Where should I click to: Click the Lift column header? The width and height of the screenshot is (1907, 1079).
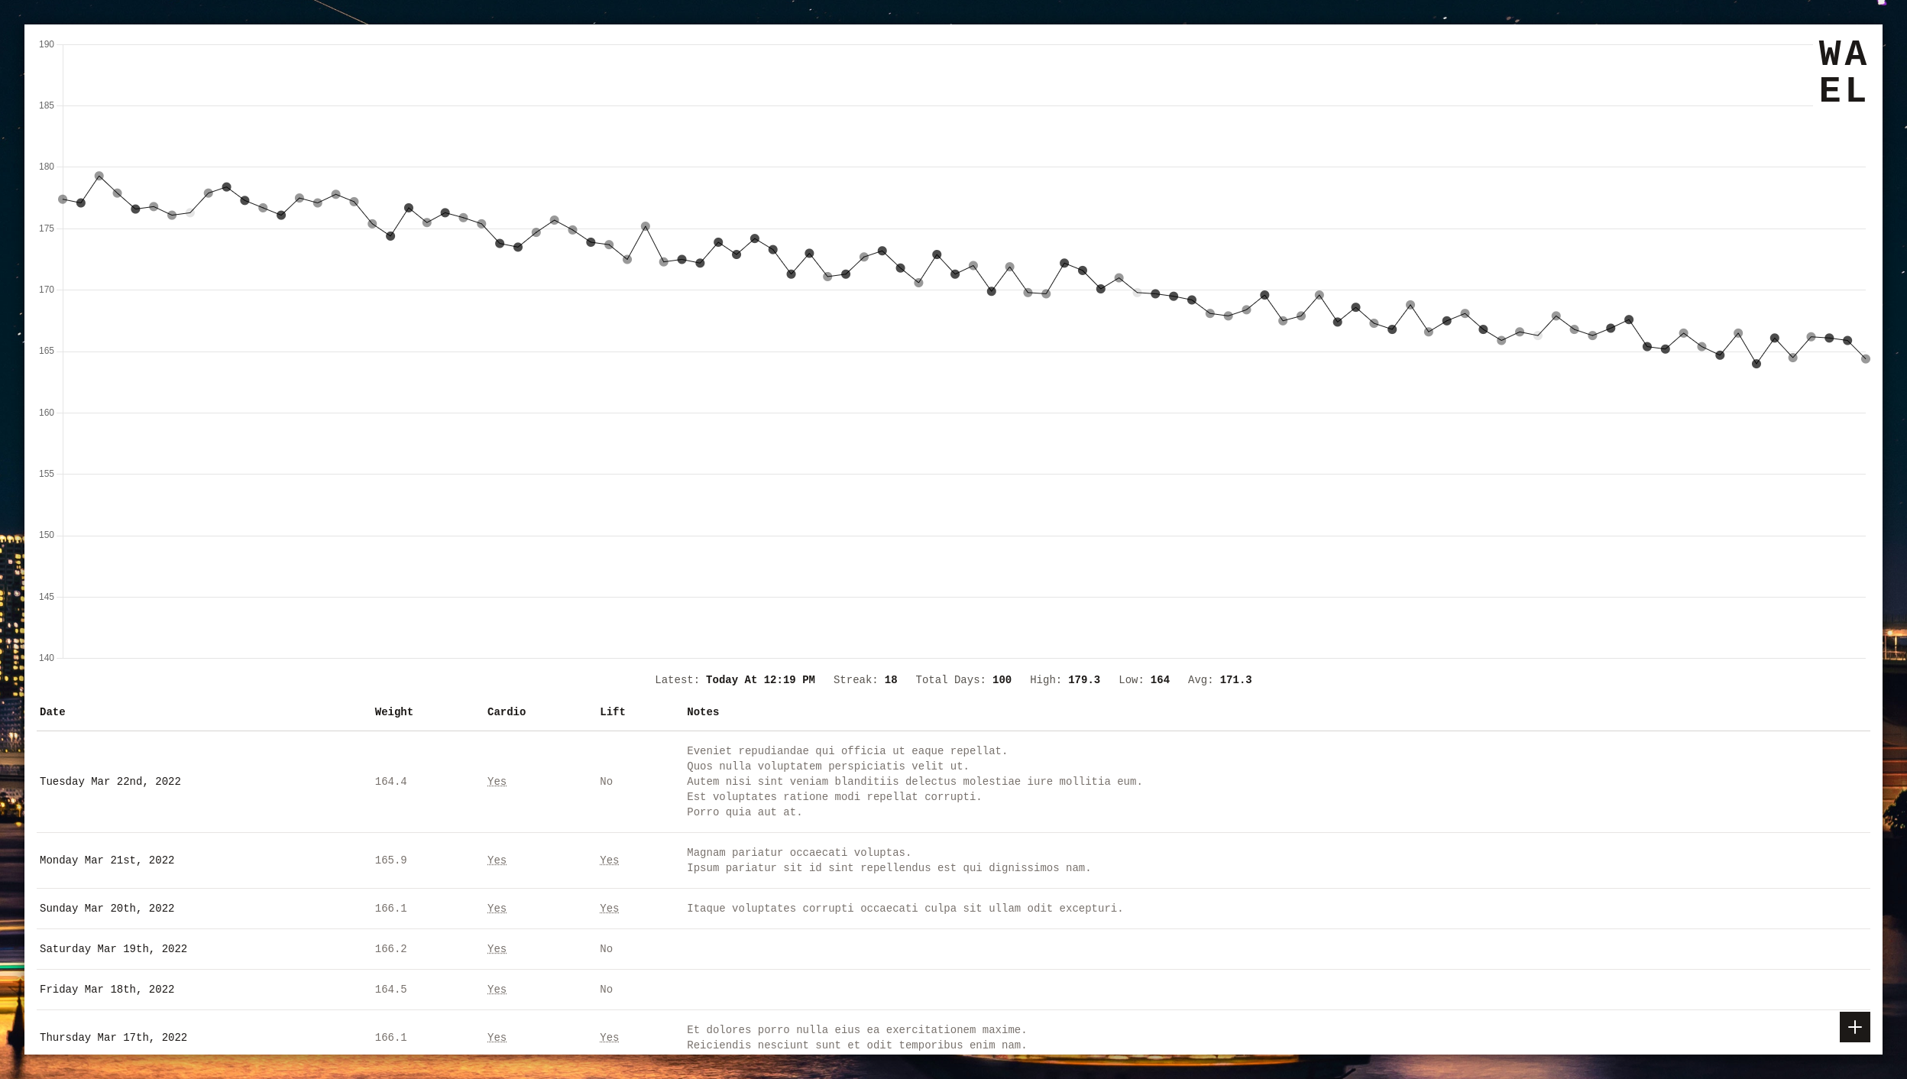click(x=612, y=711)
